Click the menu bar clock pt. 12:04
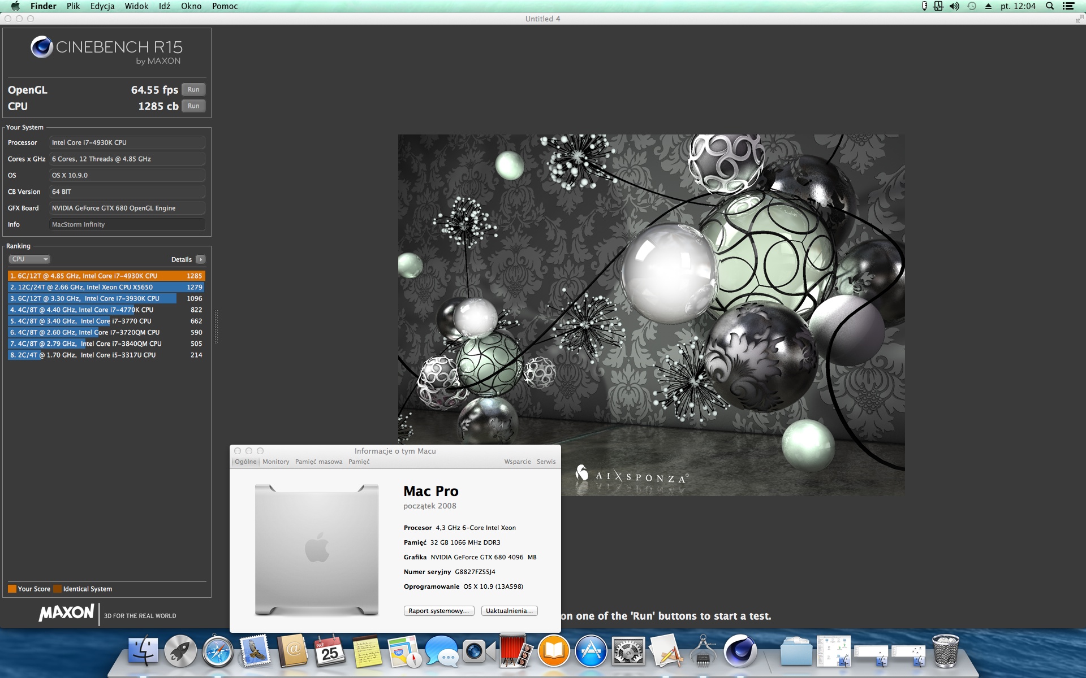1086x678 pixels. 1018,6
